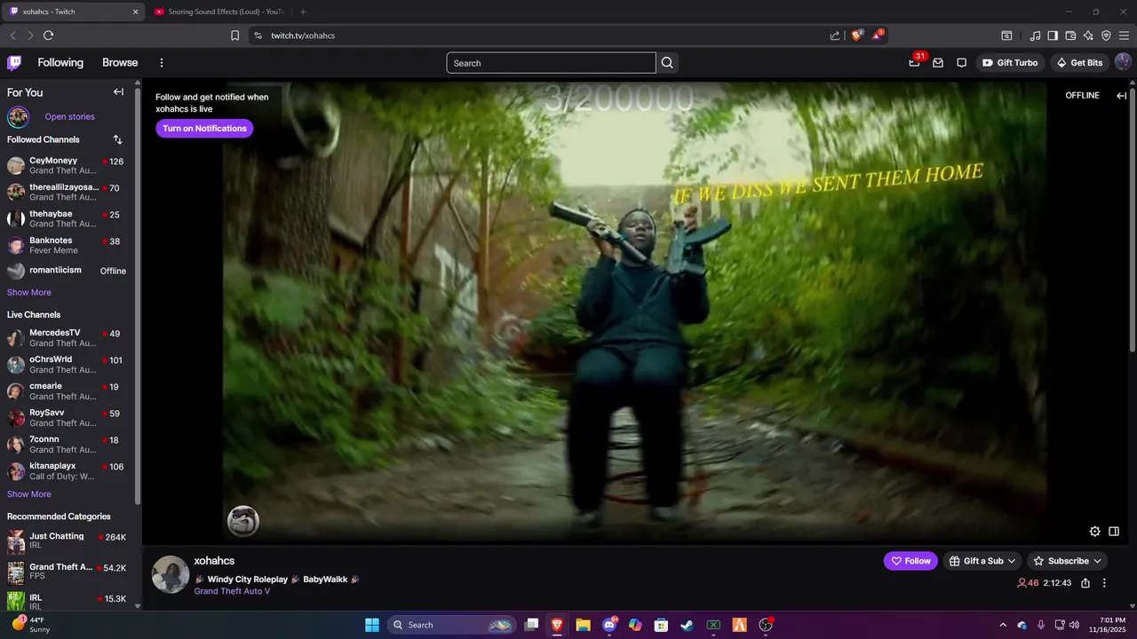Open MercedesTV live channel
Viewport: 1137px width, 639px height.
pos(67,338)
